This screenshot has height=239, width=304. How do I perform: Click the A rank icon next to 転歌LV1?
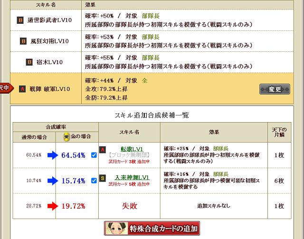(x=102, y=150)
